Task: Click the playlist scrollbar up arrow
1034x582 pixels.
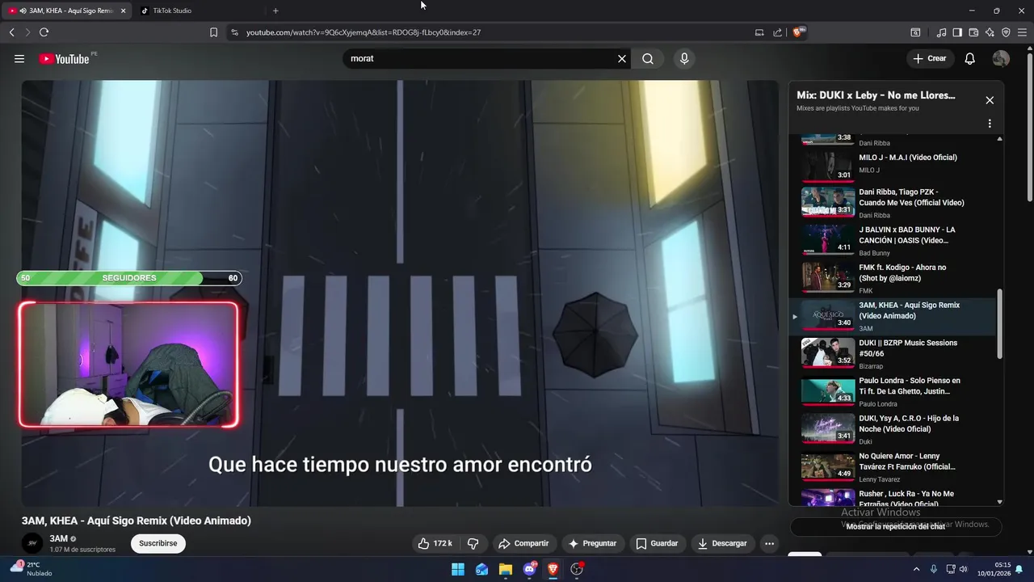Action: click(x=1000, y=139)
